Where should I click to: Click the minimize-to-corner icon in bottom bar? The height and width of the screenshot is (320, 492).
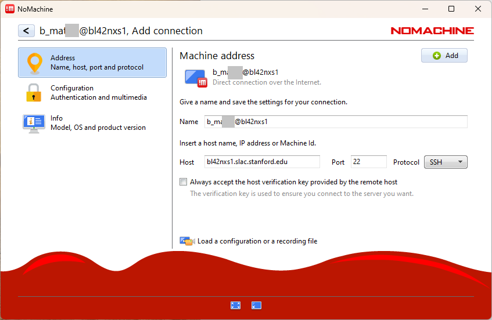tap(256, 305)
